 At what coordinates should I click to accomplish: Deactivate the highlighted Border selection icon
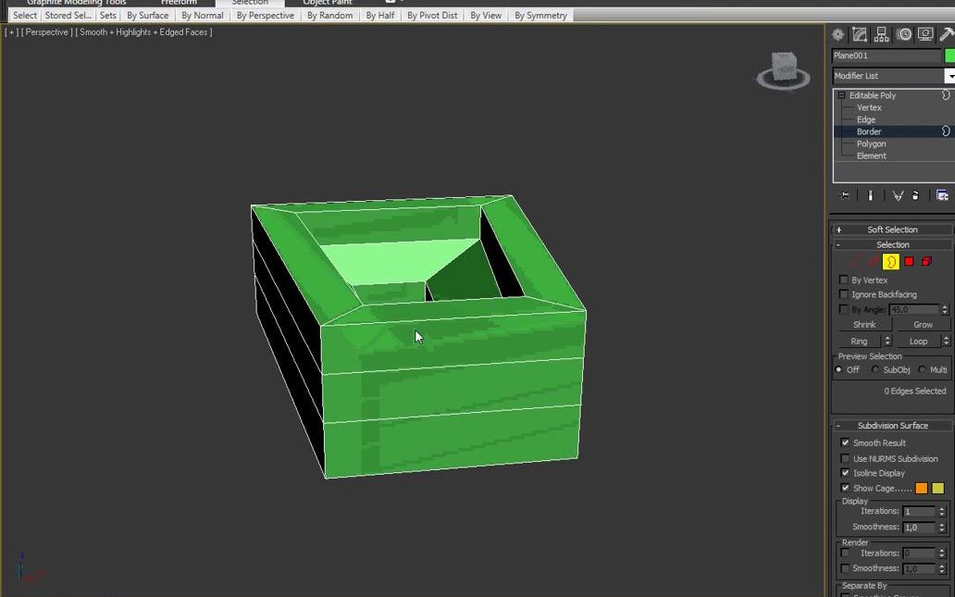tap(890, 262)
